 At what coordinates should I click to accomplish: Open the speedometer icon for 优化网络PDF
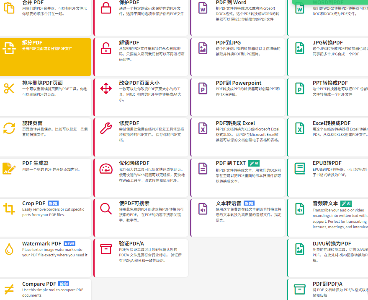pyautogui.click(x=106, y=169)
